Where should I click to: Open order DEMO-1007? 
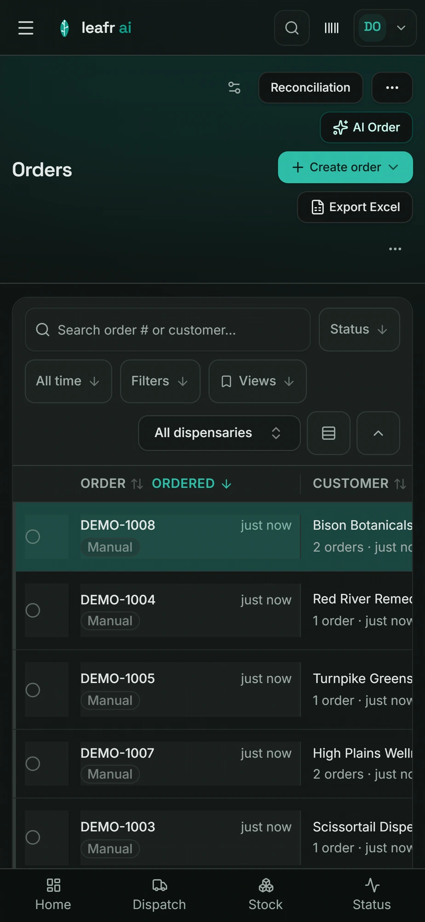117,753
